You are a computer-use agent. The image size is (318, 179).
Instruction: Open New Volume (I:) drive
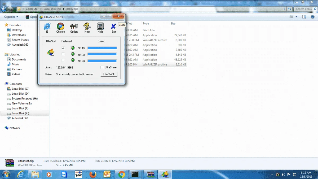click(x=21, y=103)
